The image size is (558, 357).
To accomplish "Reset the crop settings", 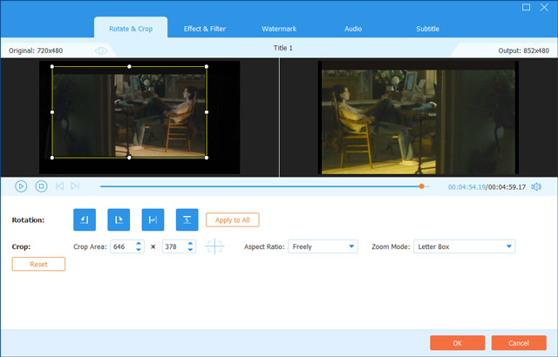I will pyautogui.click(x=38, y=264).
